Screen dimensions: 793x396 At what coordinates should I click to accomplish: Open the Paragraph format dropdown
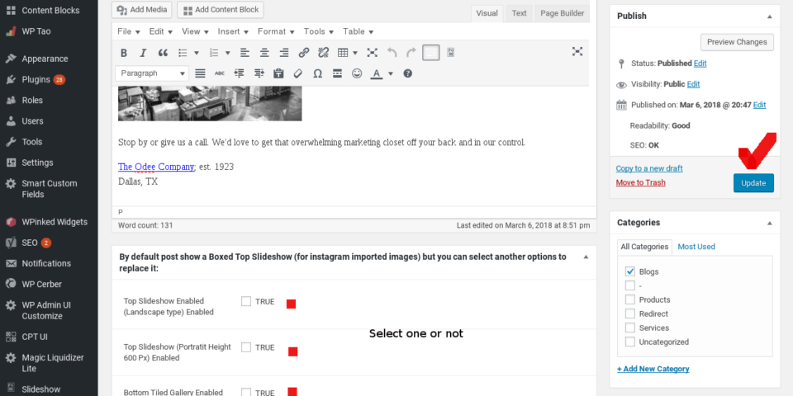[154, 73]
